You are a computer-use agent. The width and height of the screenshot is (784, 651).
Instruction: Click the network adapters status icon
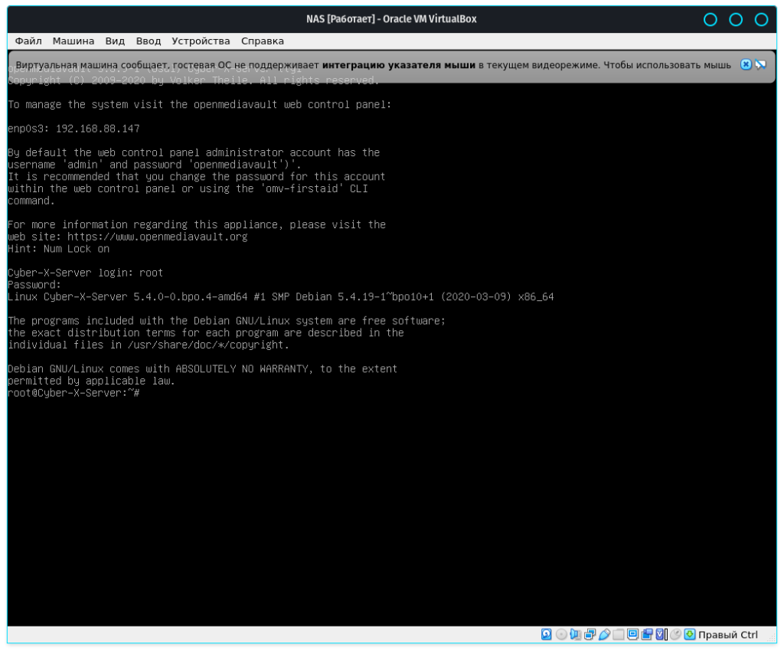(590, 634)
